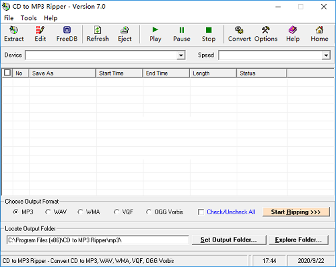
Task: Open the Help menu in menu bar
Action: (51, 18)
